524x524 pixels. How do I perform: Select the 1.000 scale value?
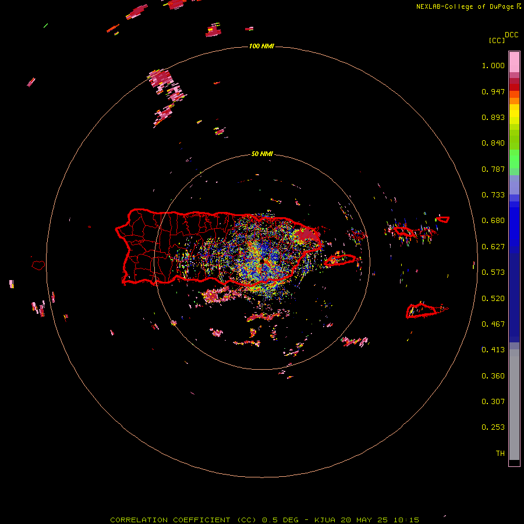[493, 65]
